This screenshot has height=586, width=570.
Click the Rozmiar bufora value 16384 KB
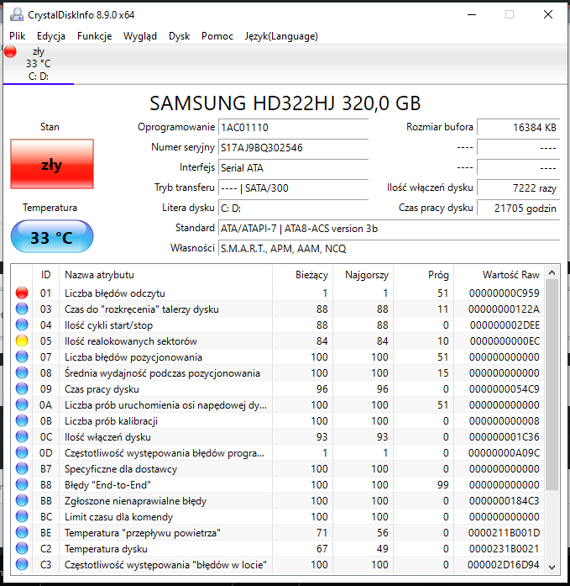519,127
